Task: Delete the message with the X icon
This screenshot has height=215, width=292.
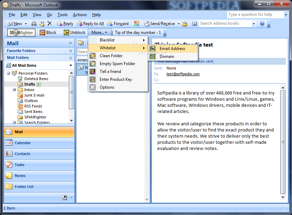Action: 50,23
